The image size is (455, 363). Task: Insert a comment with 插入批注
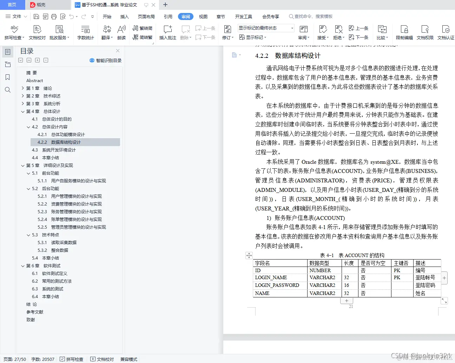coord(167,33)
